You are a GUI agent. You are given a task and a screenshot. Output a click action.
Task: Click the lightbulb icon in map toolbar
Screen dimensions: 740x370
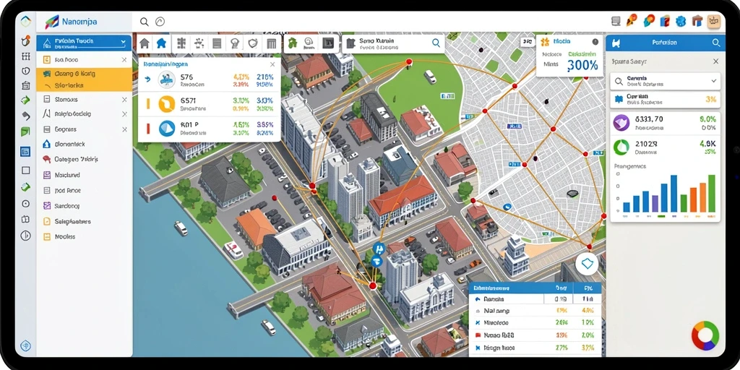tap(235, 43)
